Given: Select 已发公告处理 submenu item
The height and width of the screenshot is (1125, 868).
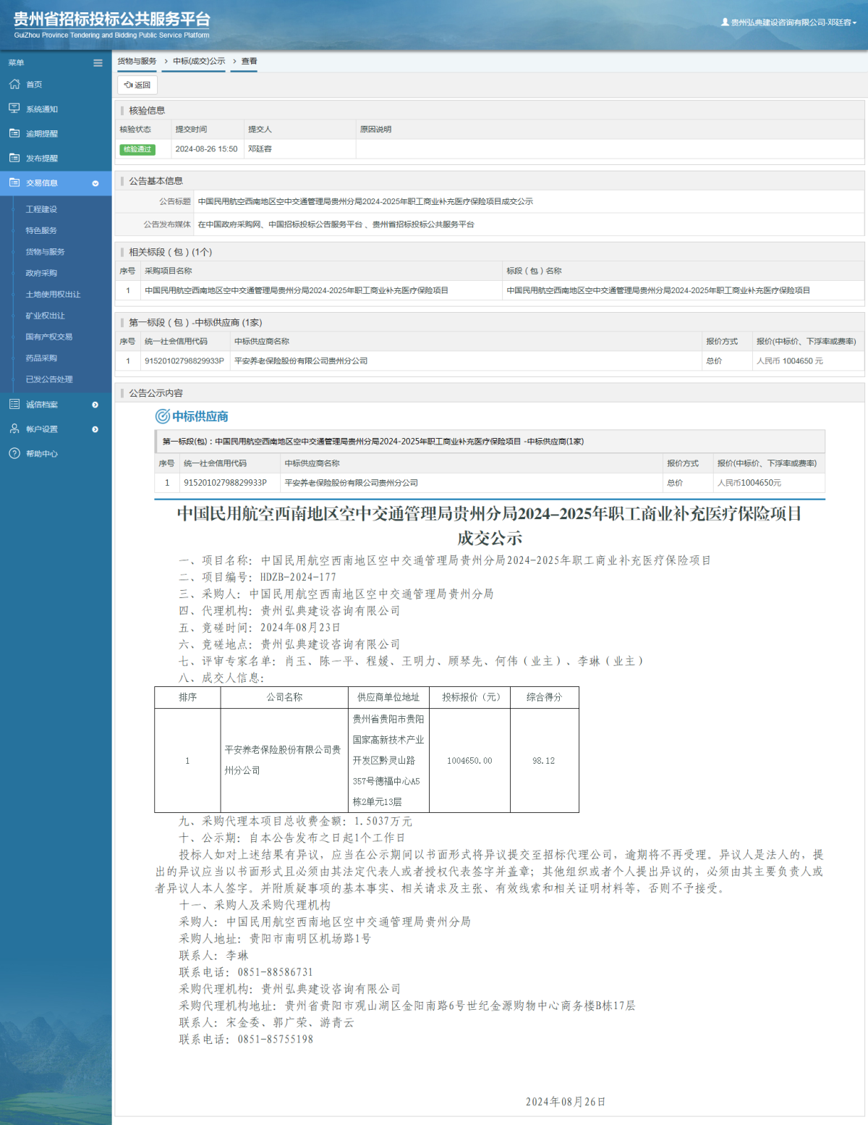Looking at the screenshot, I should pos(48,379).
